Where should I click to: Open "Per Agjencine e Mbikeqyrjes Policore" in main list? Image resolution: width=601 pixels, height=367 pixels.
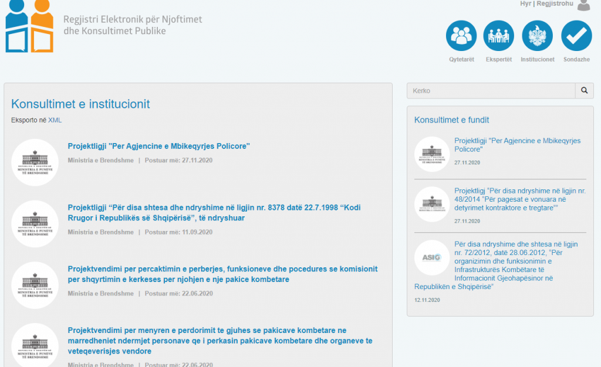(x=158, y=146)
